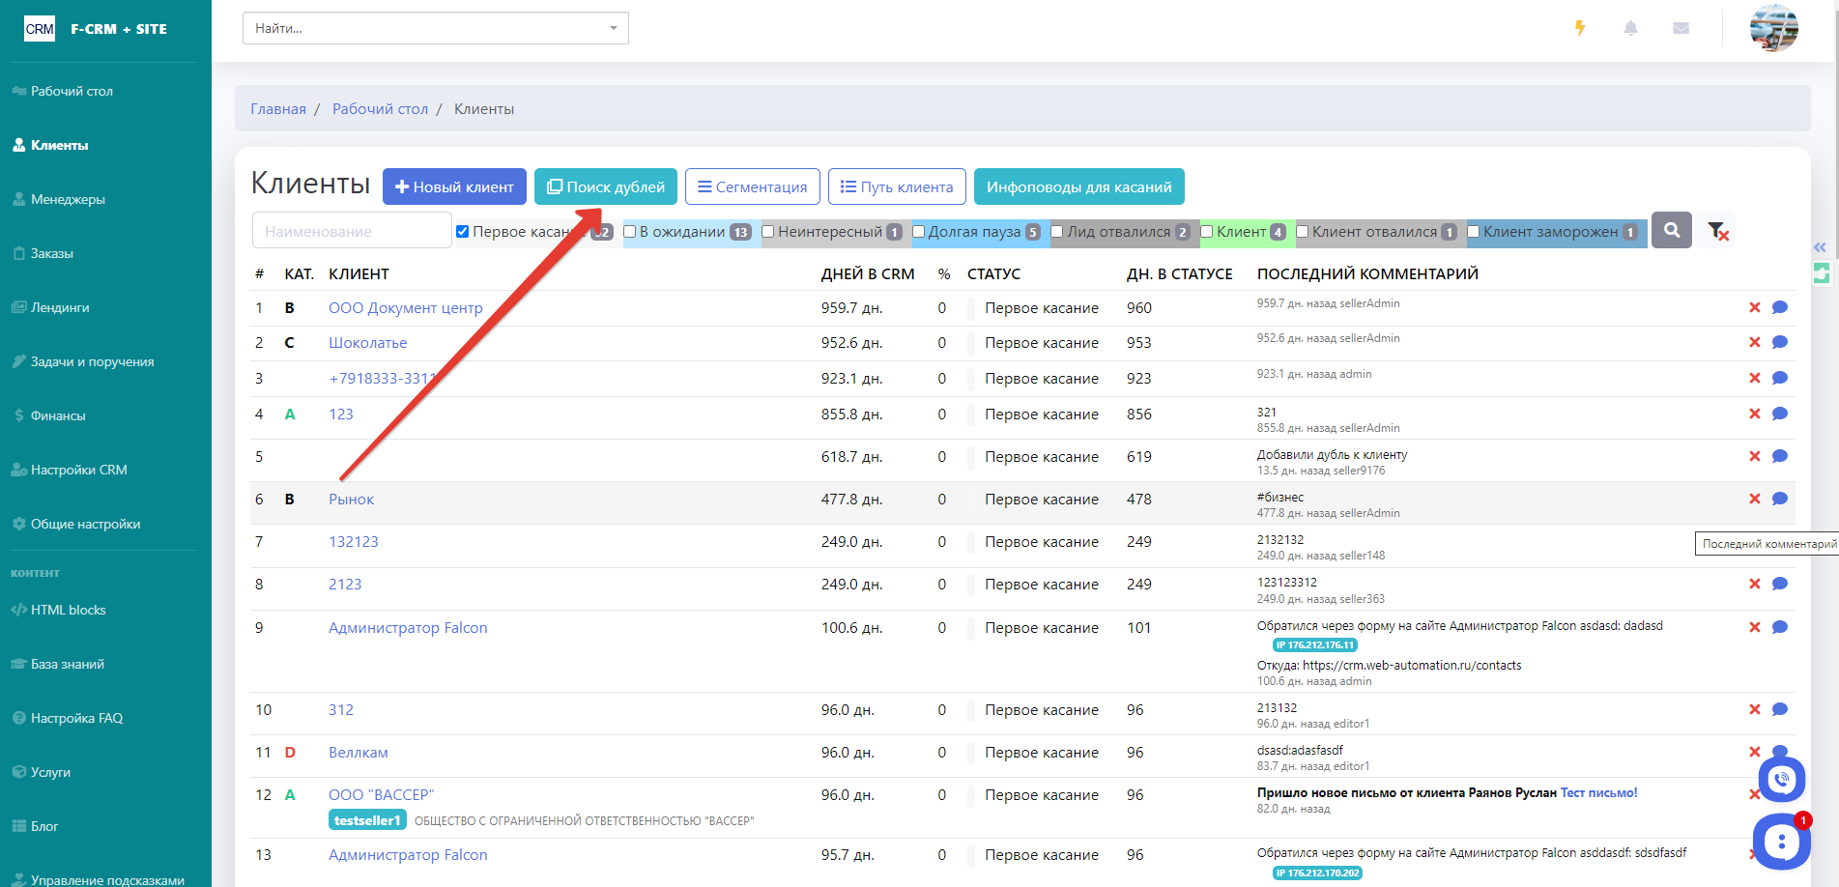1839x887 pixels.
Task: Uncheck the Первое касание filter
Action: [x=463, y=232]
